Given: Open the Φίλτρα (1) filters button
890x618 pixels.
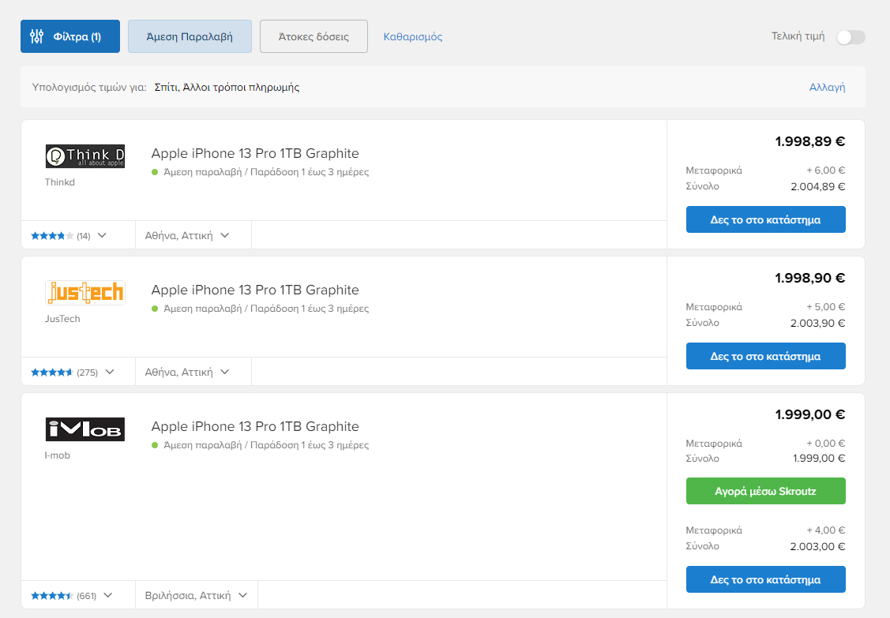Looking at the screenshot, I should 69,36.
